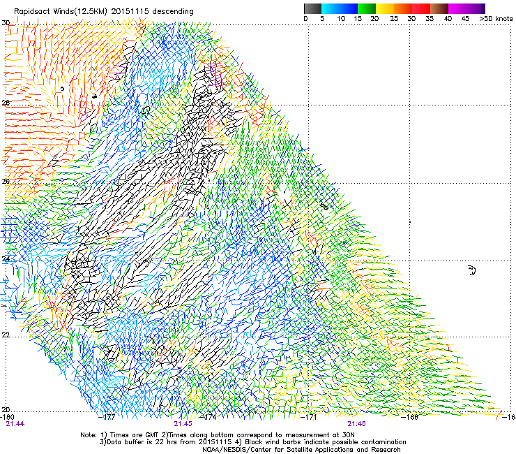Click the island outline right of 24N gridline
Screen dimensions: 516x454
(472, 270)
